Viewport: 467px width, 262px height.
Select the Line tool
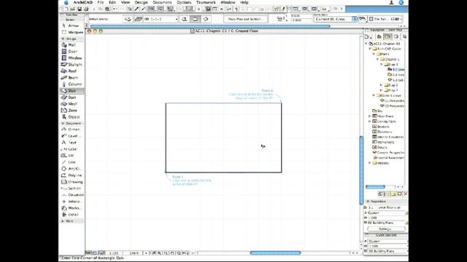pos(72,162)
